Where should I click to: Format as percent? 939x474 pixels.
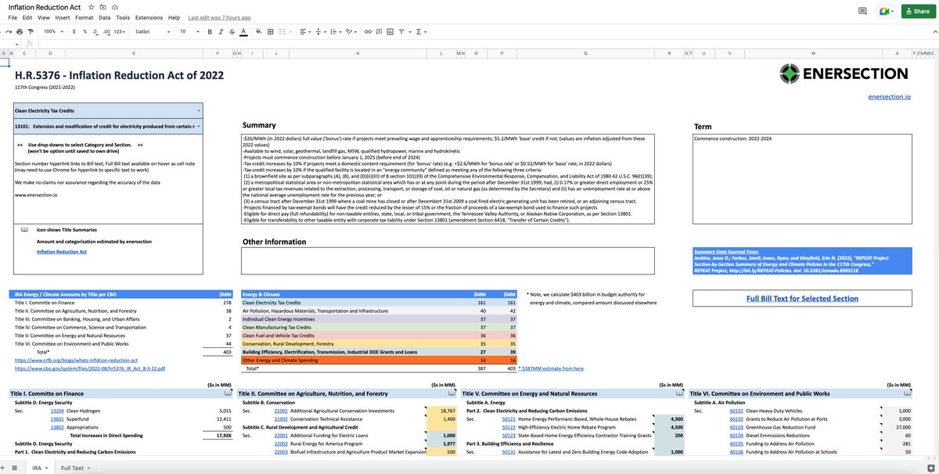point(85,31)
